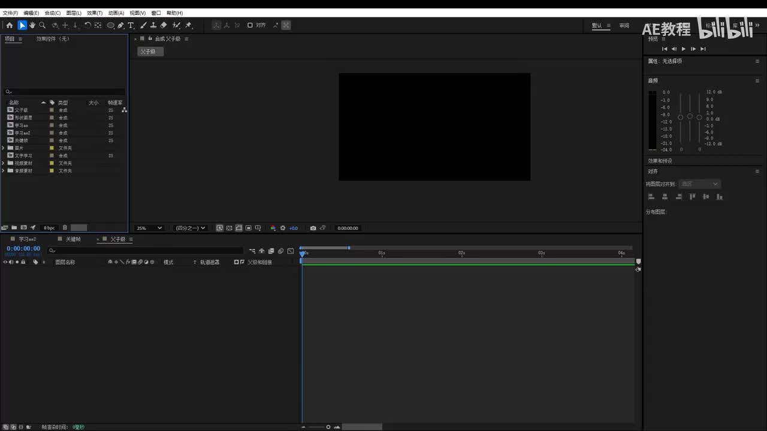Screen dimensions: 767x431
Task: Select the Clone Stamp tool
Action: (153, 25)
